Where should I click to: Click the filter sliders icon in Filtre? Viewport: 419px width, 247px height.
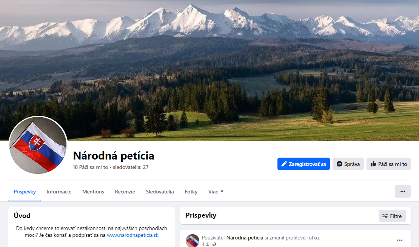[385, 216]
